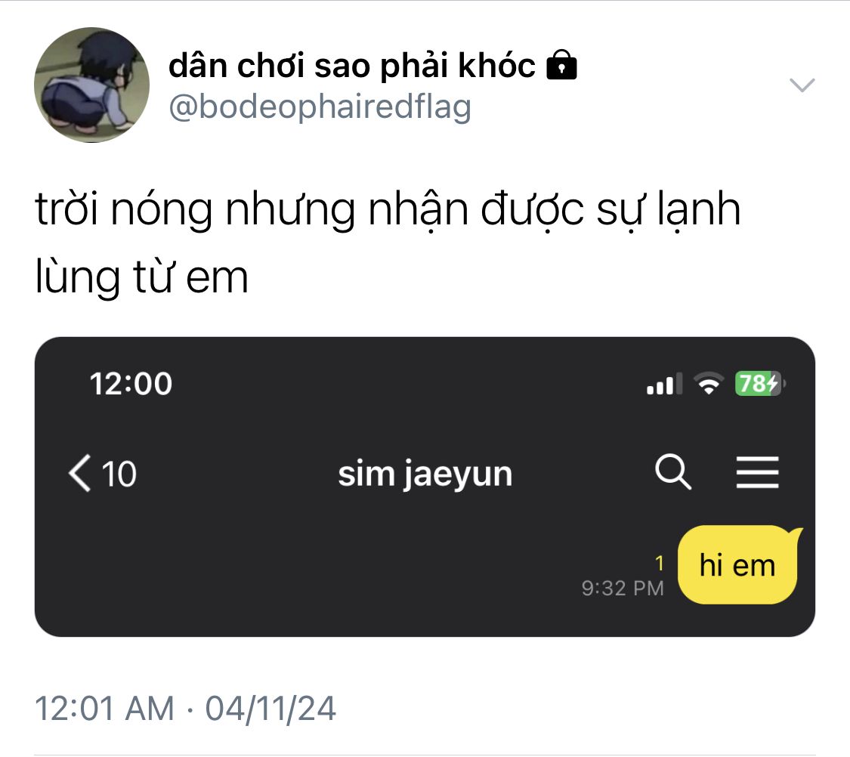Tap the back chevron in chat header
Image resolution: width=850 pixels, height=757 pixels.
tap(79, 473)
